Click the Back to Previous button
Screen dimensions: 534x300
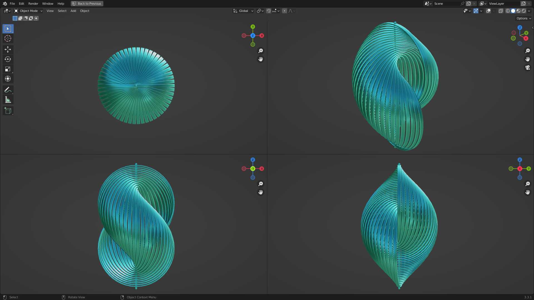tap(87, 4)
